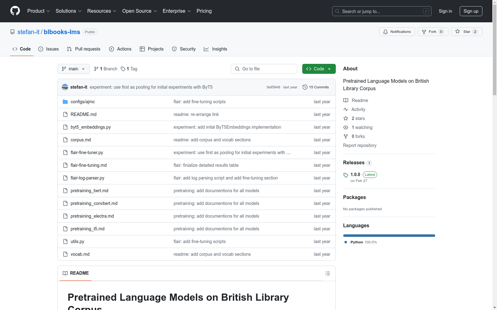Click the book icon next to Readme
Screen dimensions: 497x310
click(x=346, y=100)
